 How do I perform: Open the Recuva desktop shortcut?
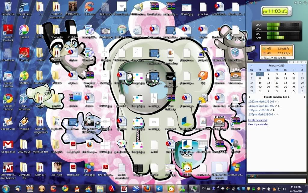coord(203,101)
